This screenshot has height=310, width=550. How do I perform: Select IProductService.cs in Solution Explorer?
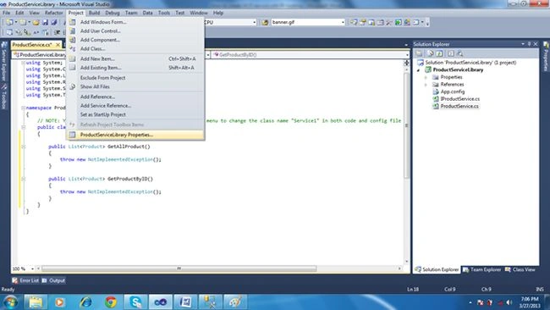pos(459,98)
